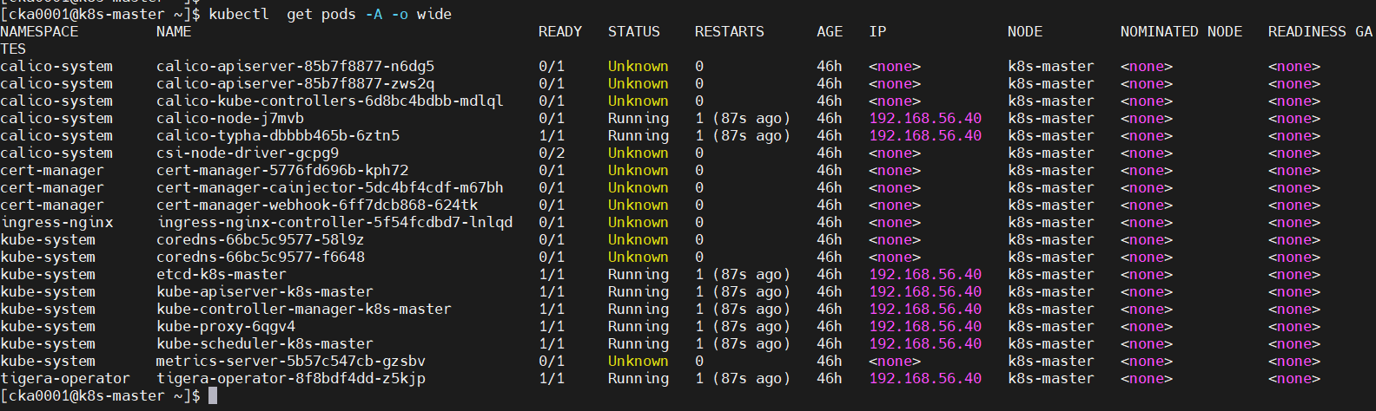Click pod name etcd-k8s-master
Viewport: 1376px width, 411px height.
(x=222, y=274)
